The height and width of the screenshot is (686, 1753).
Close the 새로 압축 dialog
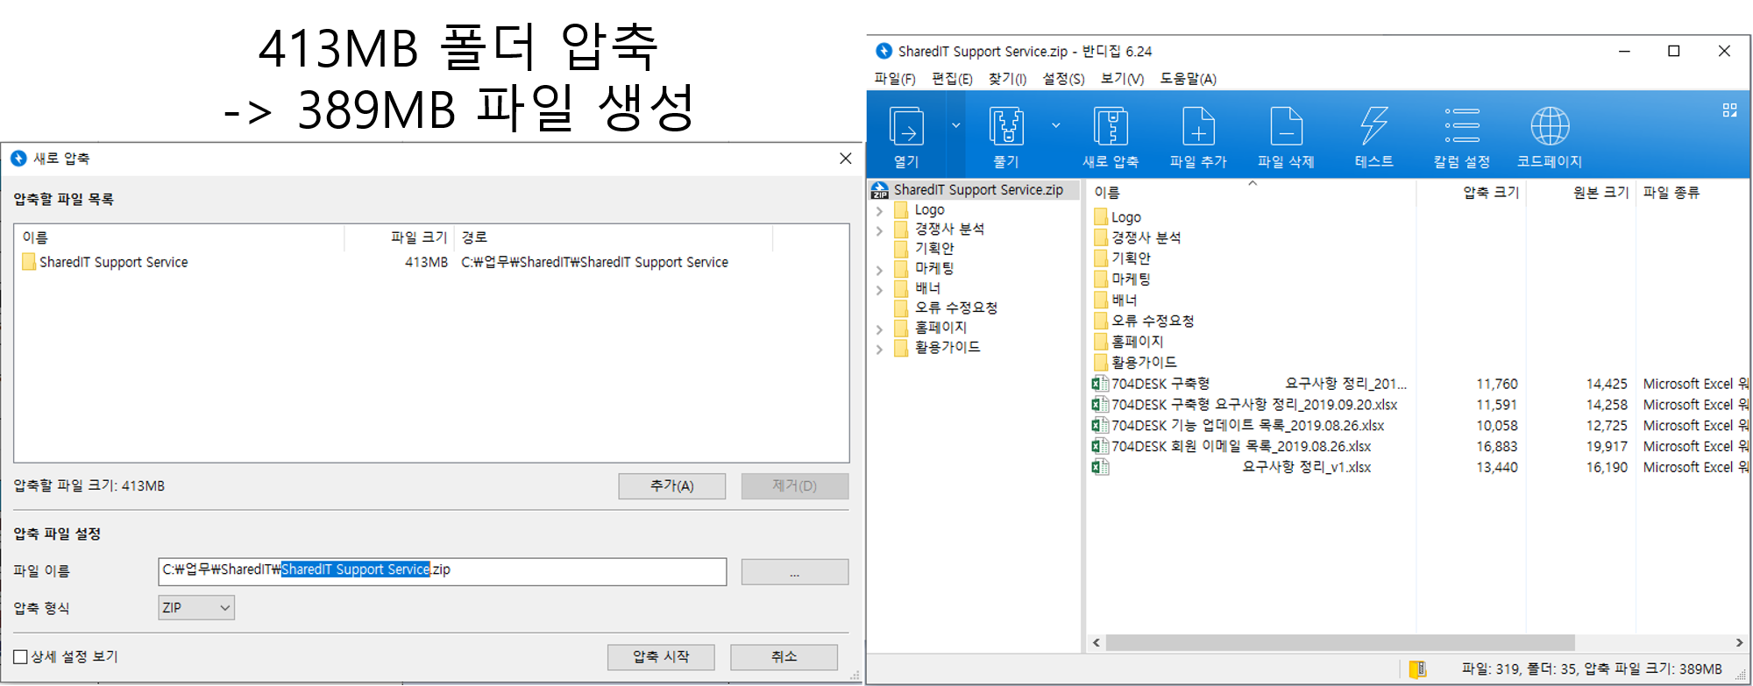point(845,159)
